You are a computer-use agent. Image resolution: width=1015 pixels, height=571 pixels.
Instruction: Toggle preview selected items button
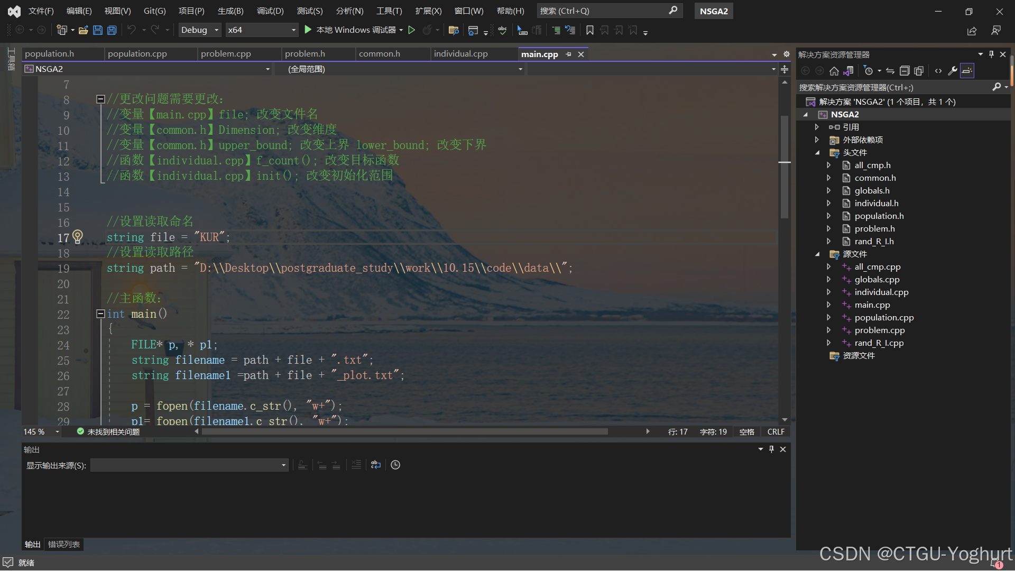967,71
